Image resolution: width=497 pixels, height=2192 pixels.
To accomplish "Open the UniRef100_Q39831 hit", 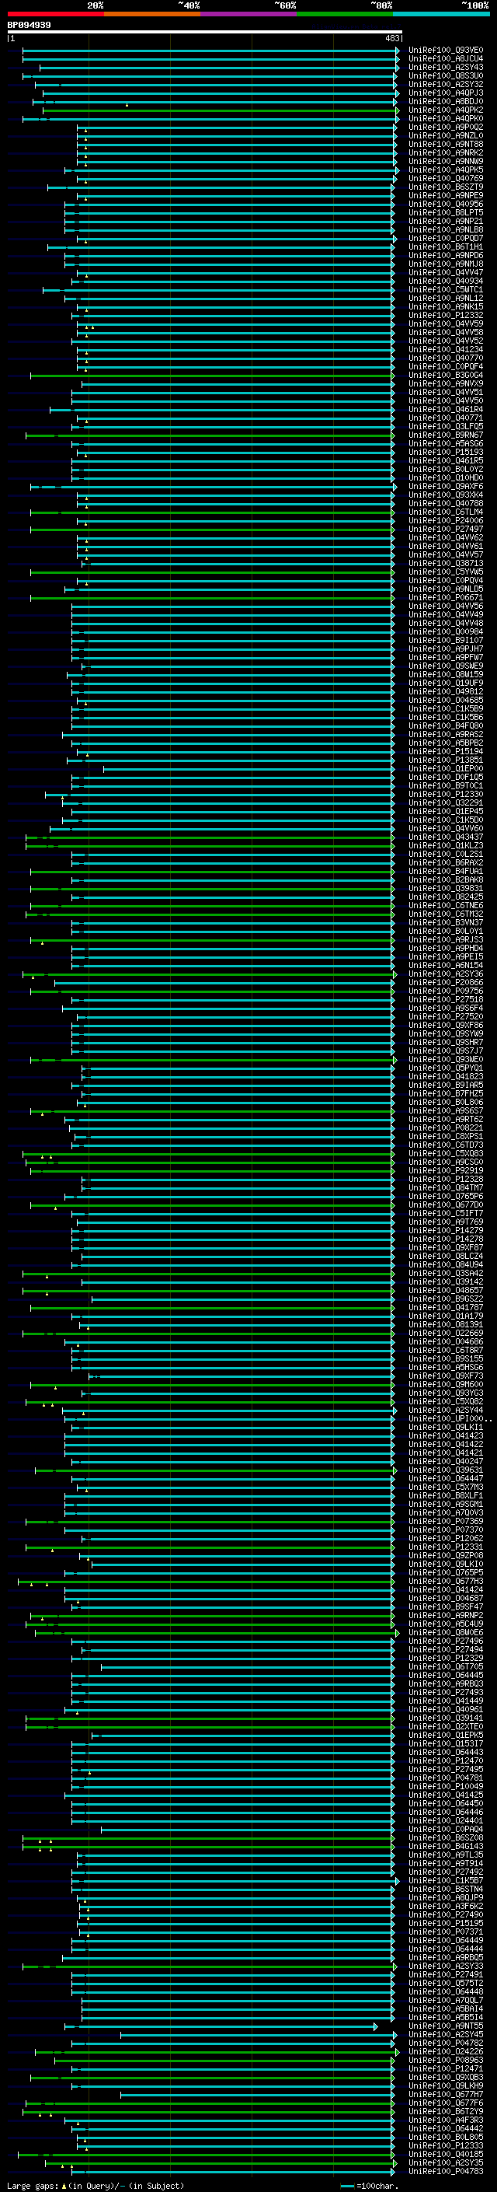I will point(446,888).
